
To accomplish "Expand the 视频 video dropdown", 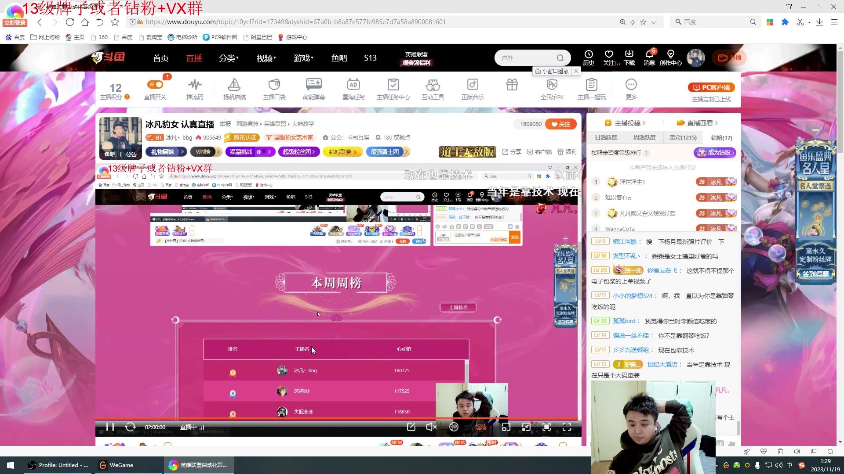I will click(x=266, y=58).
